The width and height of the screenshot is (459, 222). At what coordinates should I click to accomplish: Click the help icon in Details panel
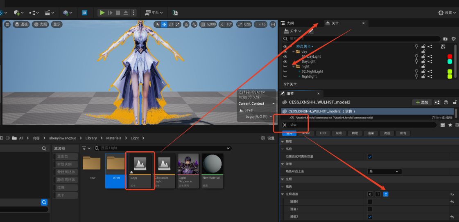(x=446, y=102)
